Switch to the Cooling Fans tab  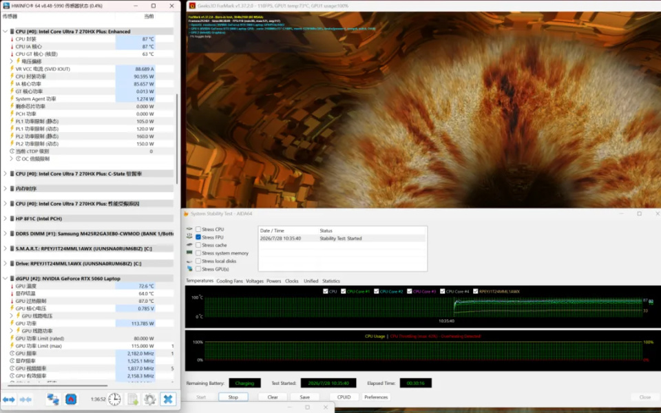pos(229,281)
